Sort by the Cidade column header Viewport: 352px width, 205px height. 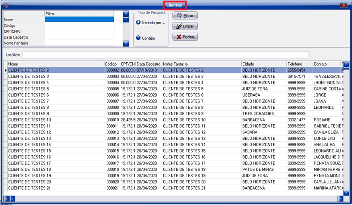(264, 64)
